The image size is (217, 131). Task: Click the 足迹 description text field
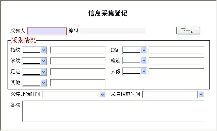[x=78, y=72]
